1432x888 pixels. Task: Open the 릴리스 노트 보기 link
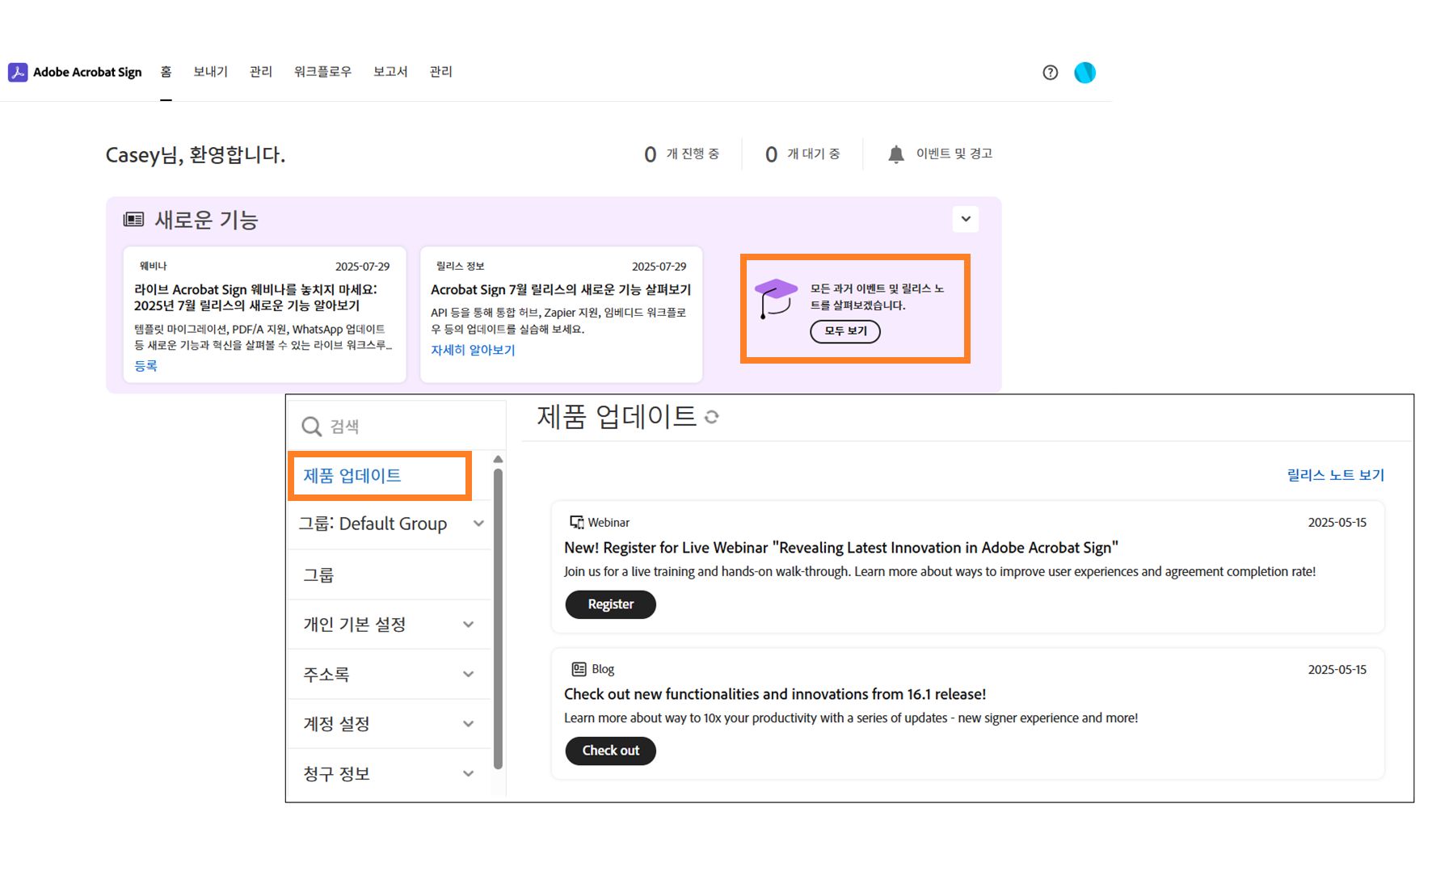(x=1335, y=475)
